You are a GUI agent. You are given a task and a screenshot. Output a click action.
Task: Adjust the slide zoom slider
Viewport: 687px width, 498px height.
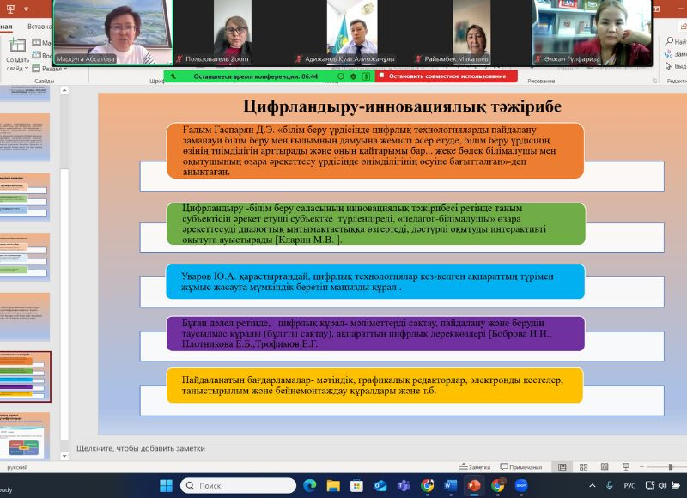(x=671, y=467)
